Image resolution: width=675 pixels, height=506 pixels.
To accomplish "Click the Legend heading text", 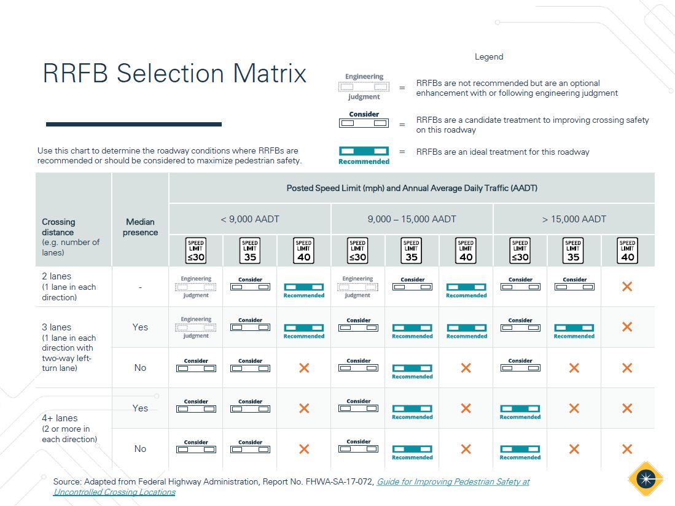I will (488, 56).
